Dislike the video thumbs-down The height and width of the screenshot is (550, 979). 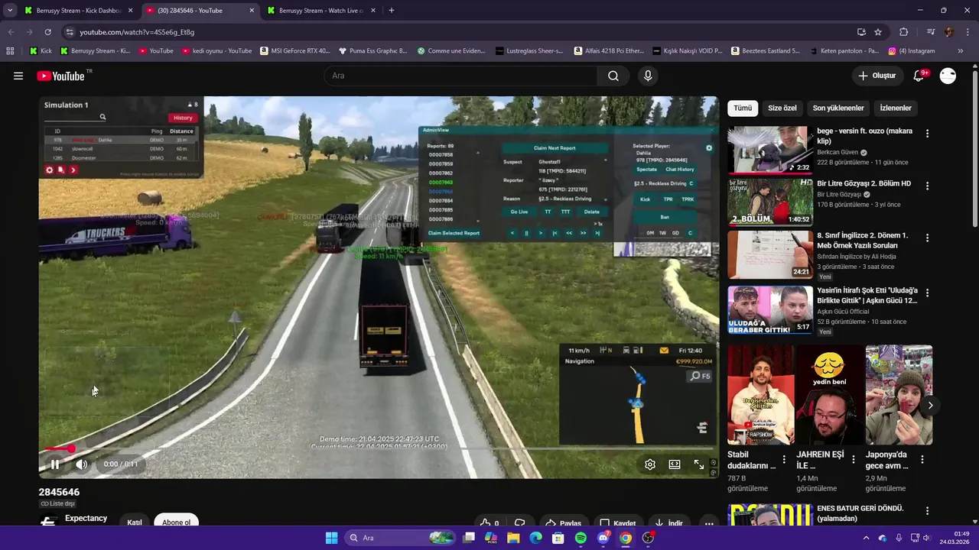pos(520,523)
